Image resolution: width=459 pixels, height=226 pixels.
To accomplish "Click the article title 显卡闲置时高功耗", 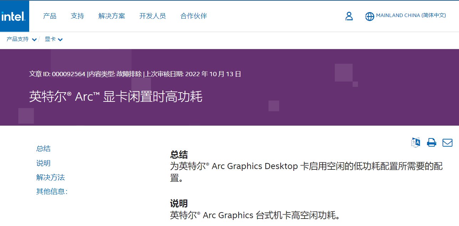I will pyautogui.click(x=116, y=97).
